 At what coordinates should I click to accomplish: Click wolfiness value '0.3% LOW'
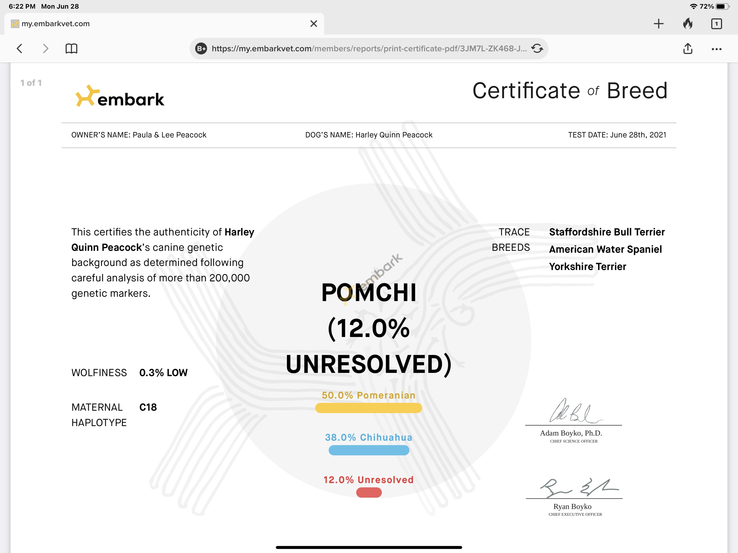163,373
